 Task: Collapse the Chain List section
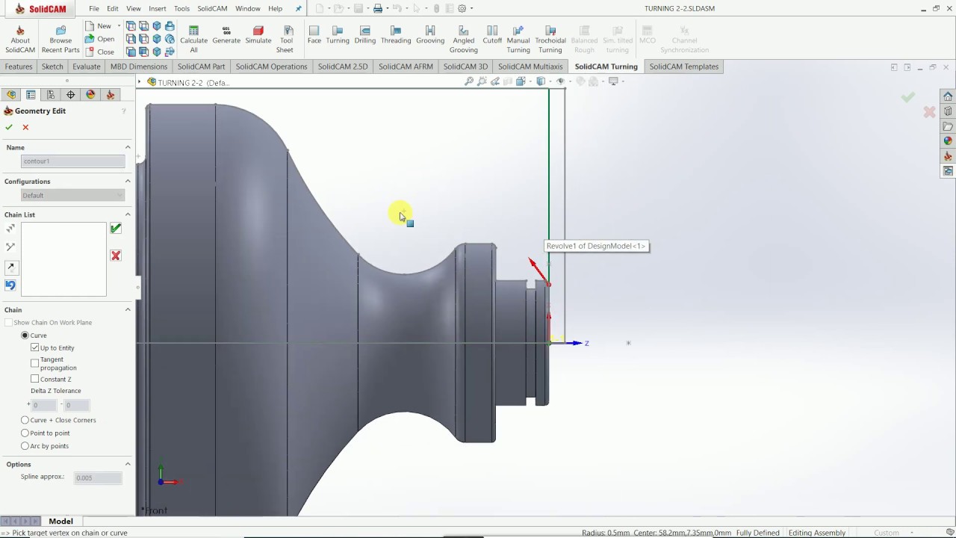tap(128, 214)
